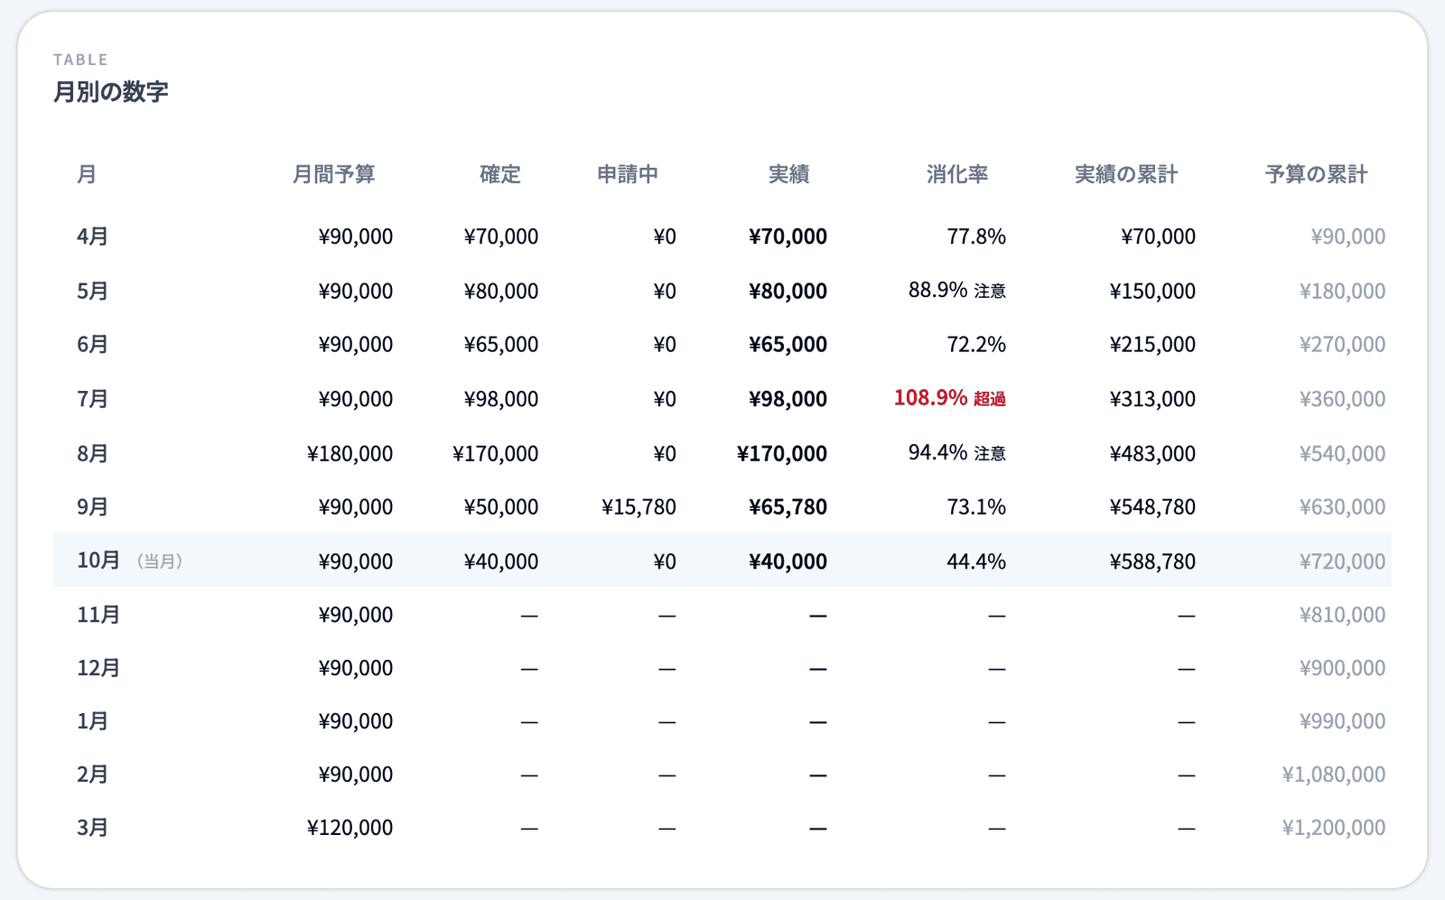This screenshot has width=1445, height=900.
Task: Select the 3月 row label
Action: [x=93, y=828]
